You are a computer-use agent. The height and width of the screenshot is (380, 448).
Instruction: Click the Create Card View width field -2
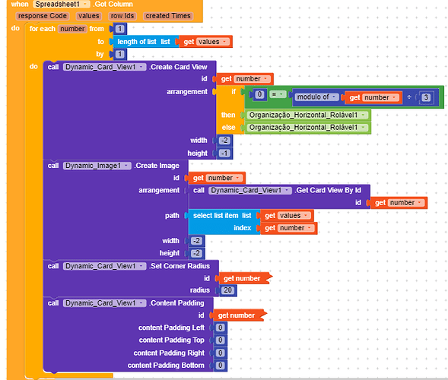coord(224,141)
